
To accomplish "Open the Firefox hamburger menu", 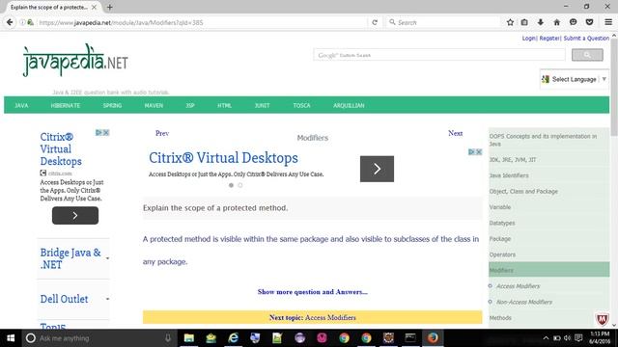I will point(608,22).
